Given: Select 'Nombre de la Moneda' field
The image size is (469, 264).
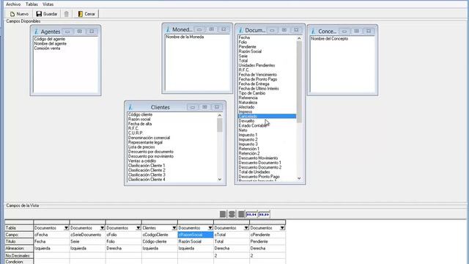Looking at the screenshot, I should [185, 37].
